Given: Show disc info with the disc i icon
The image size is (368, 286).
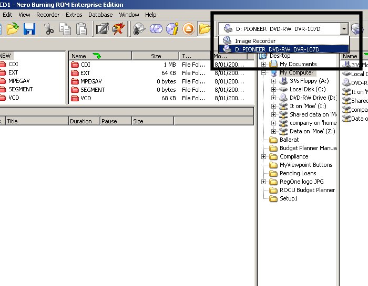Looking at the screenshot, I should click(172, 29).
